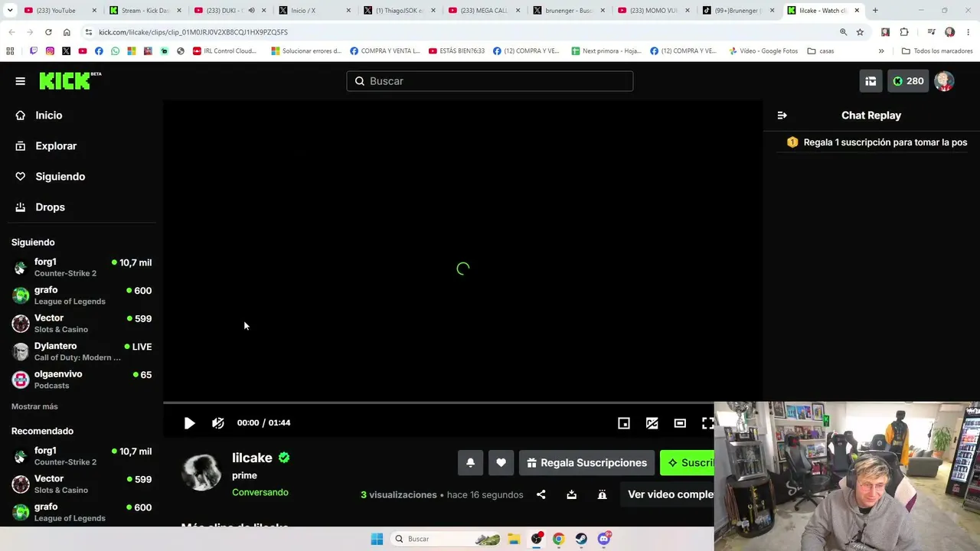Follow lilcake with the heart button
This screenshot has height=551, width=980.
pyautogui.click(x=501, y=462)
